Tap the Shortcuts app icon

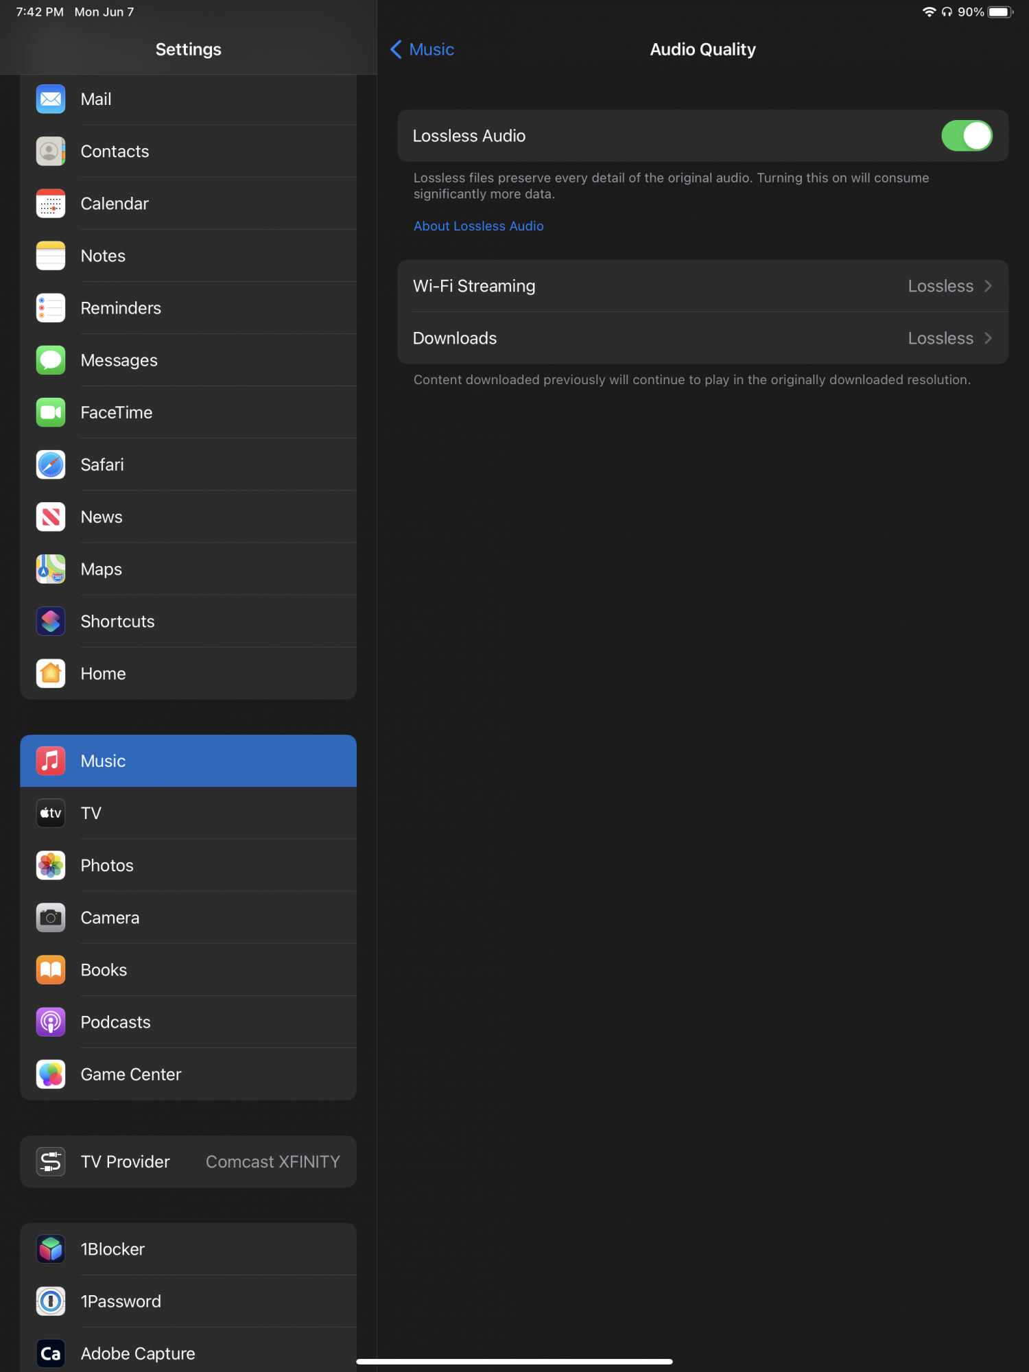pyautogui.click(x=51, y=621)
